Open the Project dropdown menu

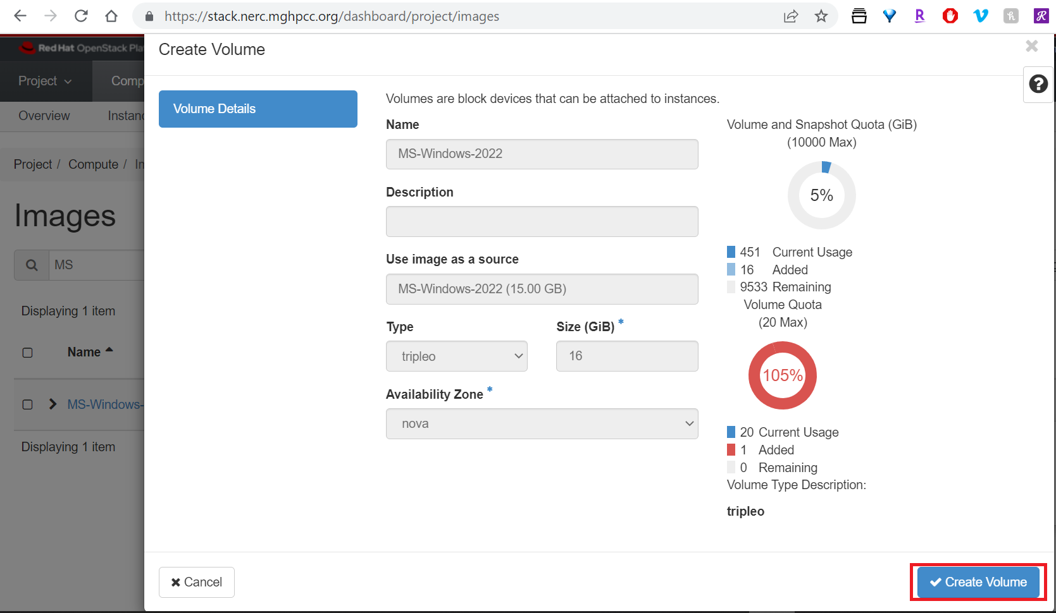46,82
